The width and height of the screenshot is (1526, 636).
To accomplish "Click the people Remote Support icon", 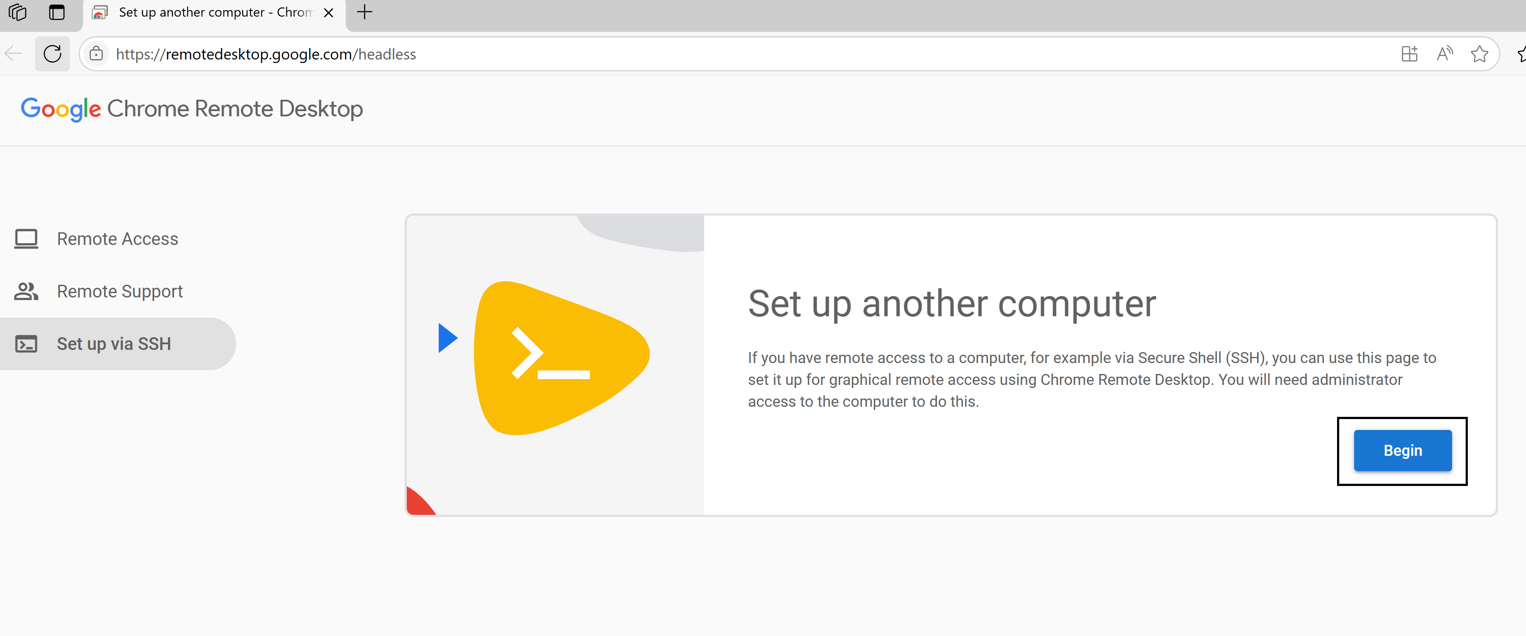I will pos(26,291).
